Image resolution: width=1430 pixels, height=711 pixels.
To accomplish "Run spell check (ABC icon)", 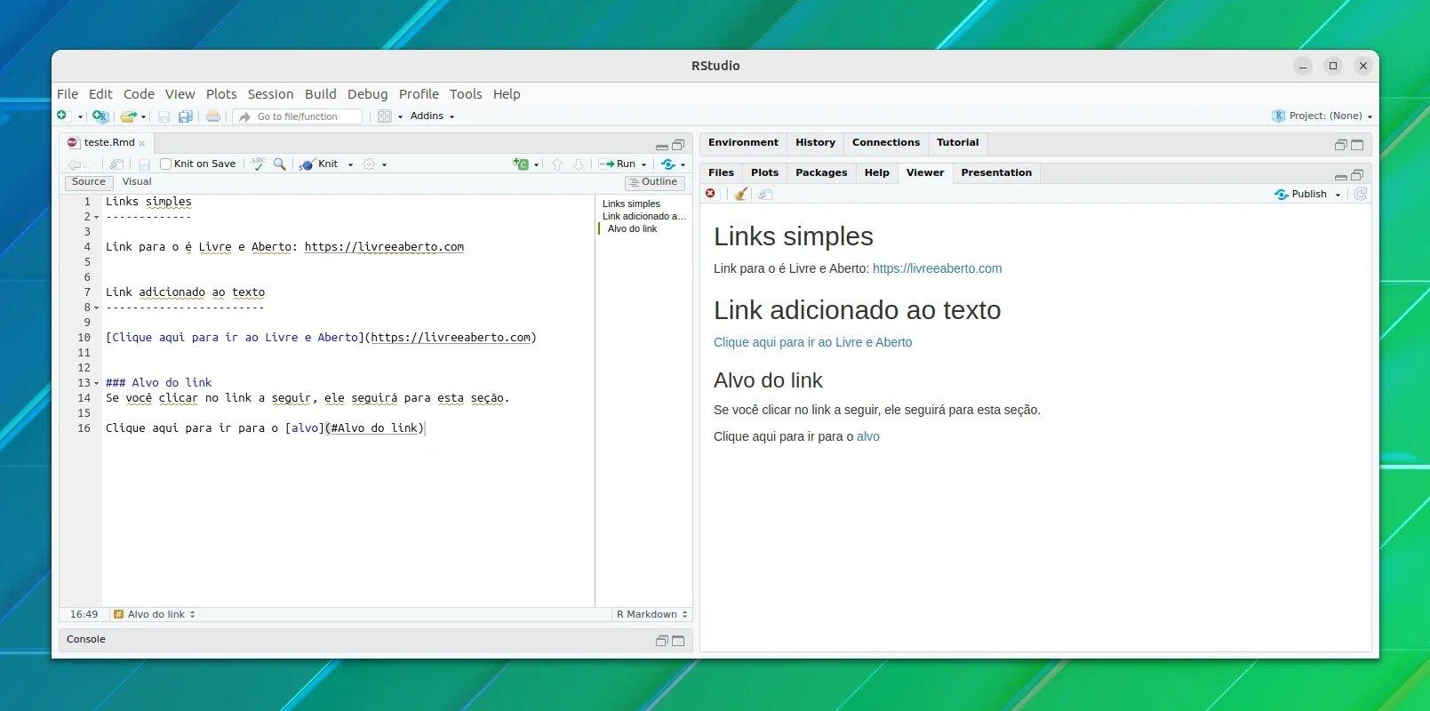I will click(x=258, y=164).
